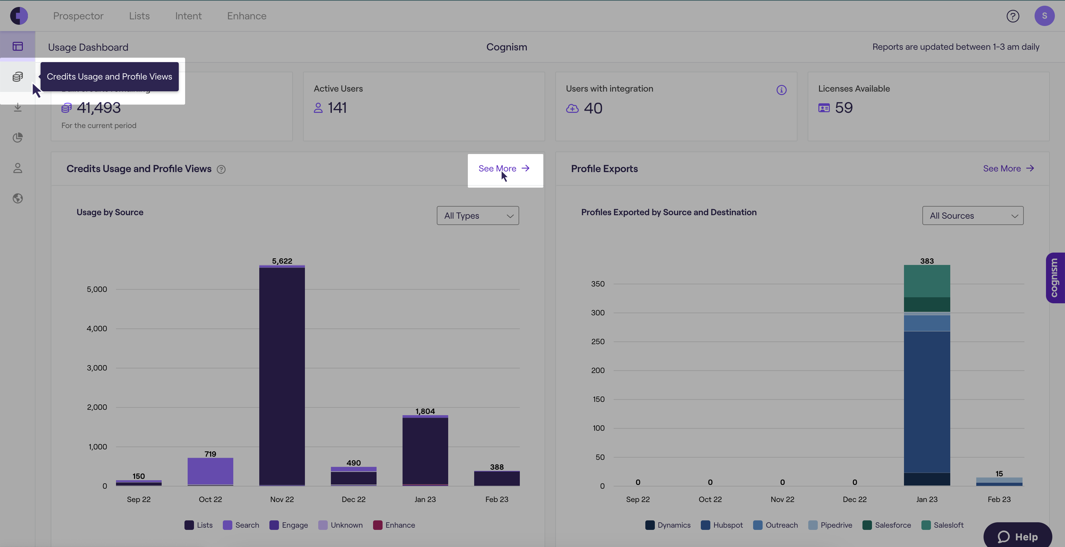Open the user person sidebar icon
Viewport: 1065px width, 547px height.
click(17, 168)
